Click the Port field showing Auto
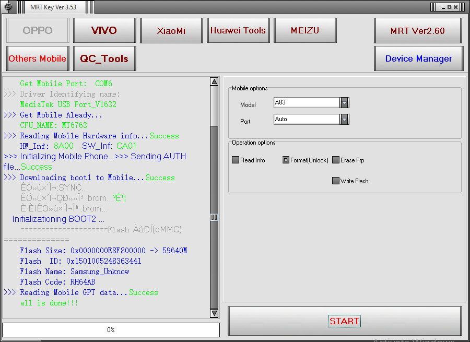This screenshot has width=470, height=342. (307, 119)
